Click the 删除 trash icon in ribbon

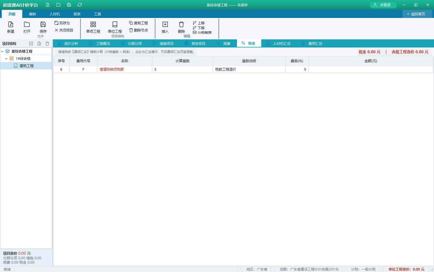[x=181, y=27]
